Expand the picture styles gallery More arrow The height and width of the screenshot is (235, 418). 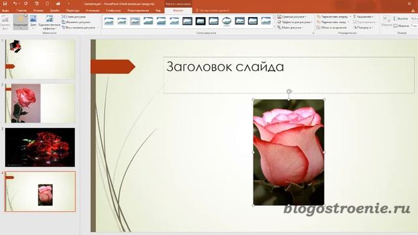click(x=274, y=27)
